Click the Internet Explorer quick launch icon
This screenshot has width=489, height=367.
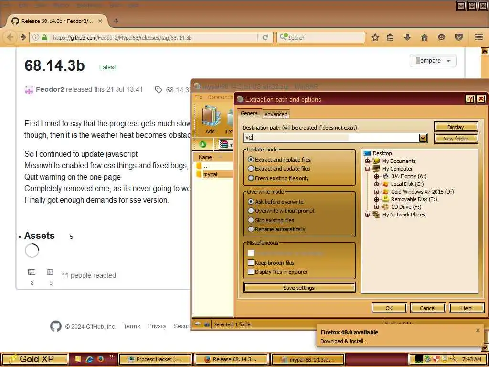pyautogui.click(x=89, y=359)
